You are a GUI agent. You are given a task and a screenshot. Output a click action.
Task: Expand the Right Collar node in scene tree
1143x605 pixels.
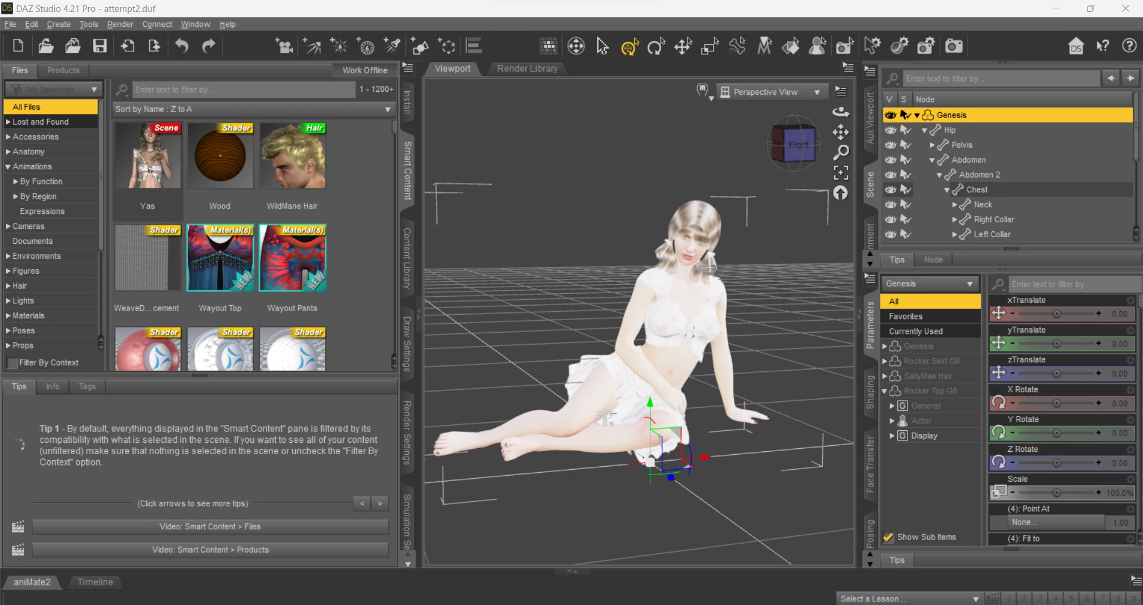click(955, 220)
